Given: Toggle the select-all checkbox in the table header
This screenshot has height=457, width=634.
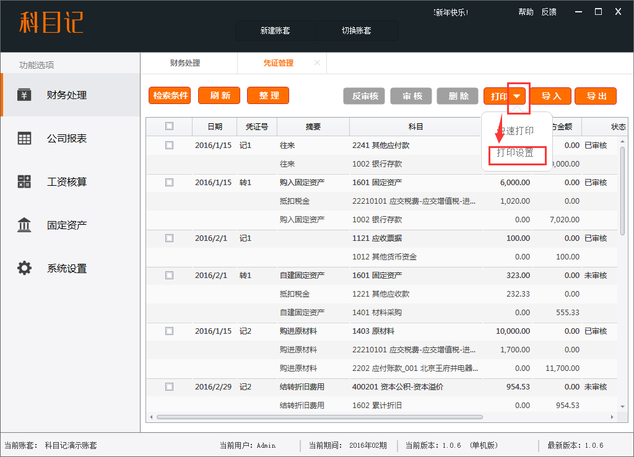Looking at the screenshot, I should [x=169, y=126].
